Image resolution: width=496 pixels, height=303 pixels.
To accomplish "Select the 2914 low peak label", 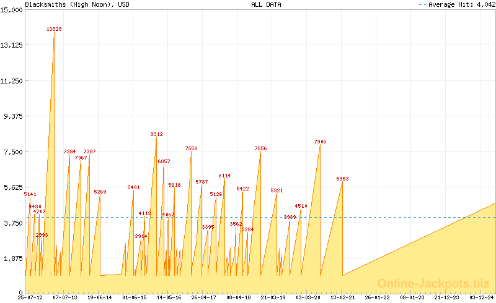I will [x=141, y=236].
